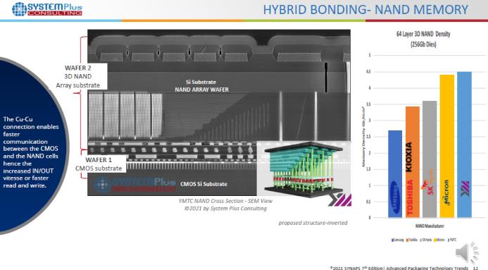Click the Hybrid Bonding NAND Memory title
Viewport: 488px width, 270px height.
click(365, 9)
